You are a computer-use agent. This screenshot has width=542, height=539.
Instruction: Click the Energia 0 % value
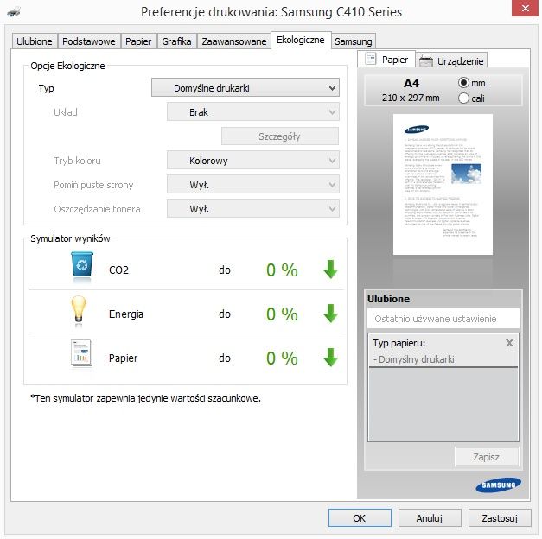tap(282, 314)
